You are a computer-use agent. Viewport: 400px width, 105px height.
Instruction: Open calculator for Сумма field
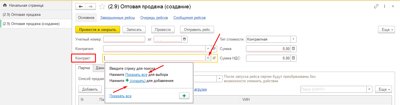(293, 49)
